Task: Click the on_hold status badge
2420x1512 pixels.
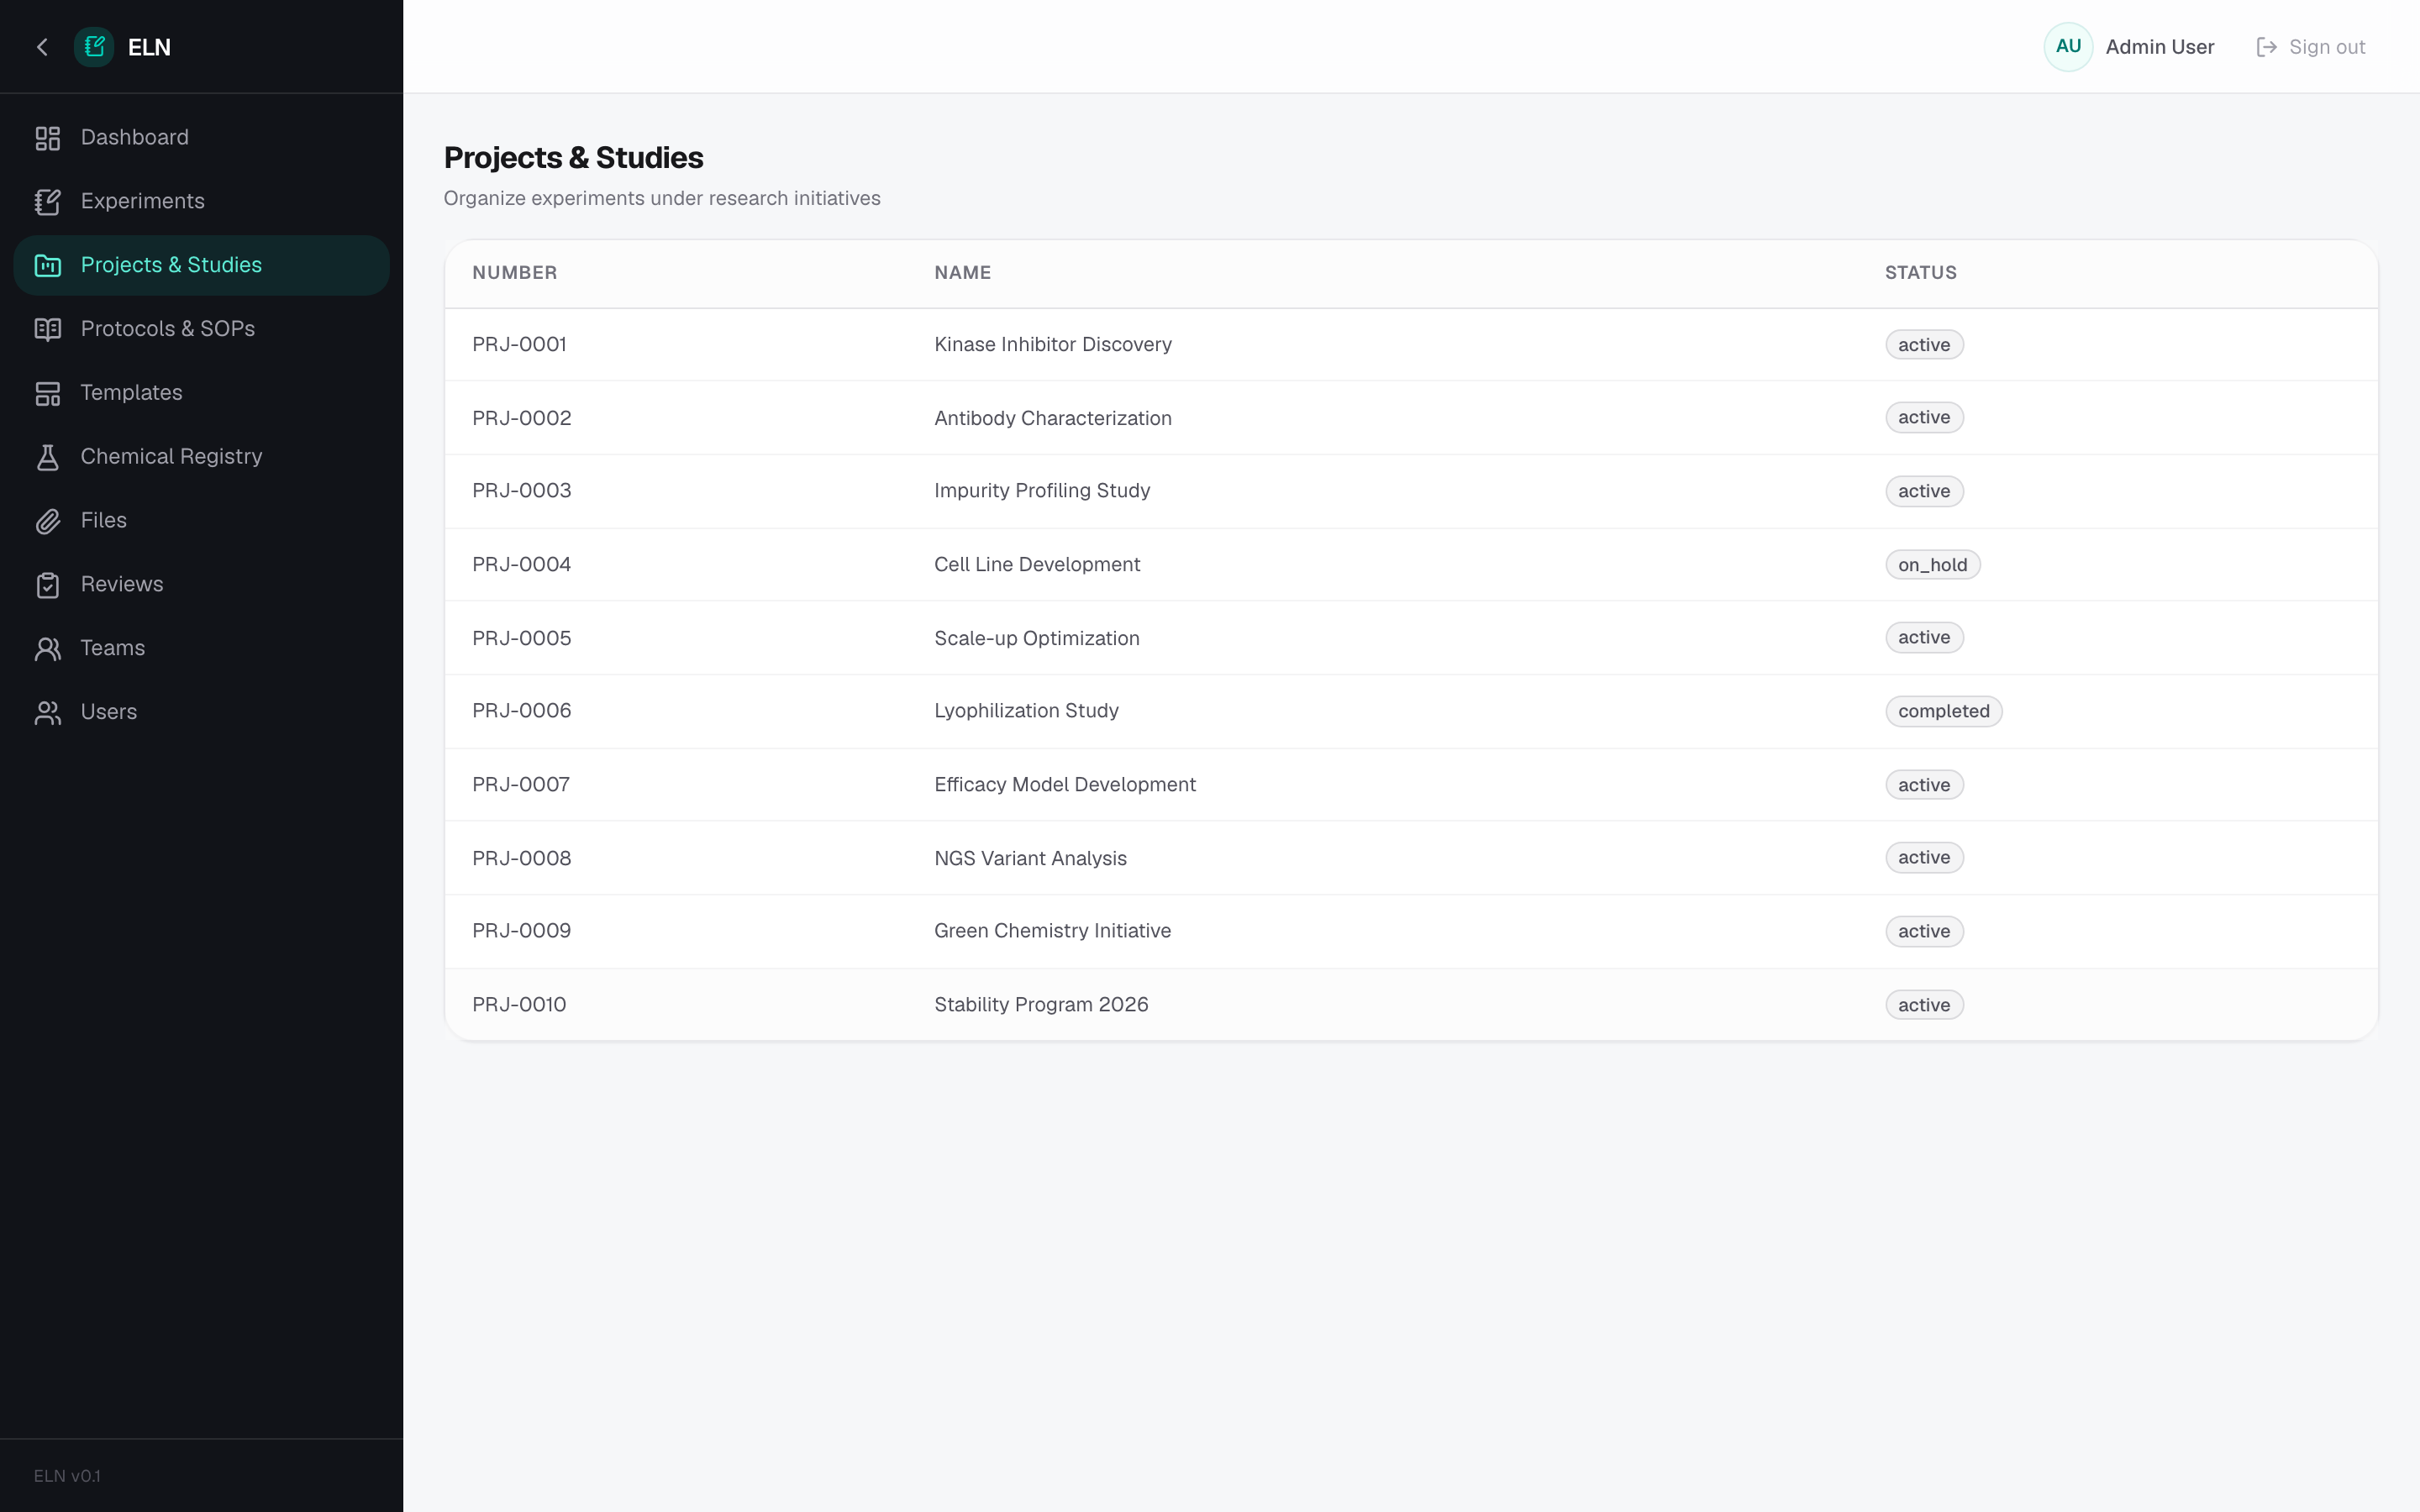Action: [x=1932, y=565]
